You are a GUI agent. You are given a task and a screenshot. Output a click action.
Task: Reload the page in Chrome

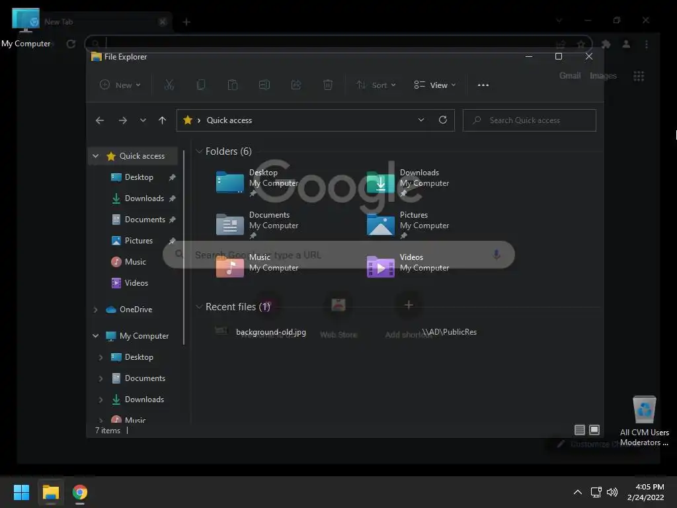[x=71, y=44]
